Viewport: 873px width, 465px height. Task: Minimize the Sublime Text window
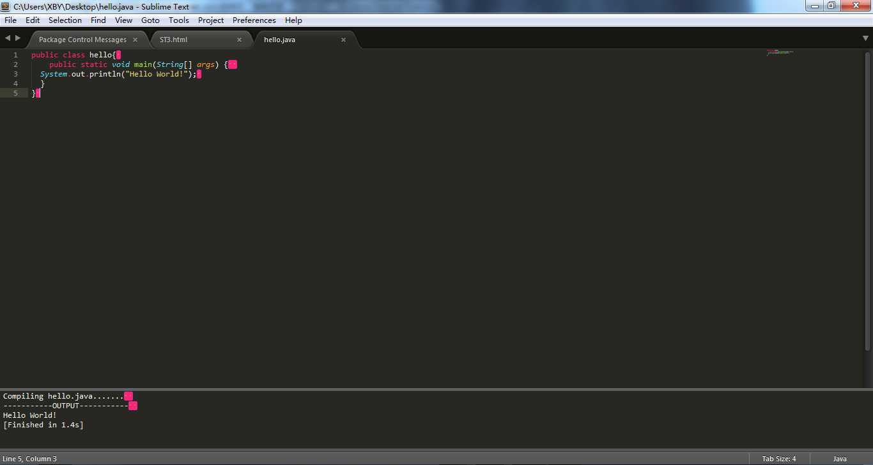(x=814, y=6)
